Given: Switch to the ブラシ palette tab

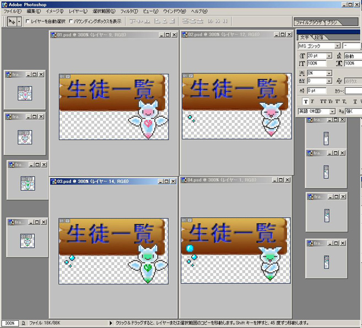Looking at the screenshot, I should click(x=332, y=23).
